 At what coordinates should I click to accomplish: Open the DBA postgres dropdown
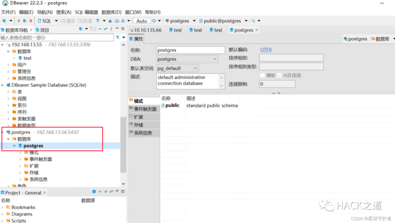tap(187, 59)
